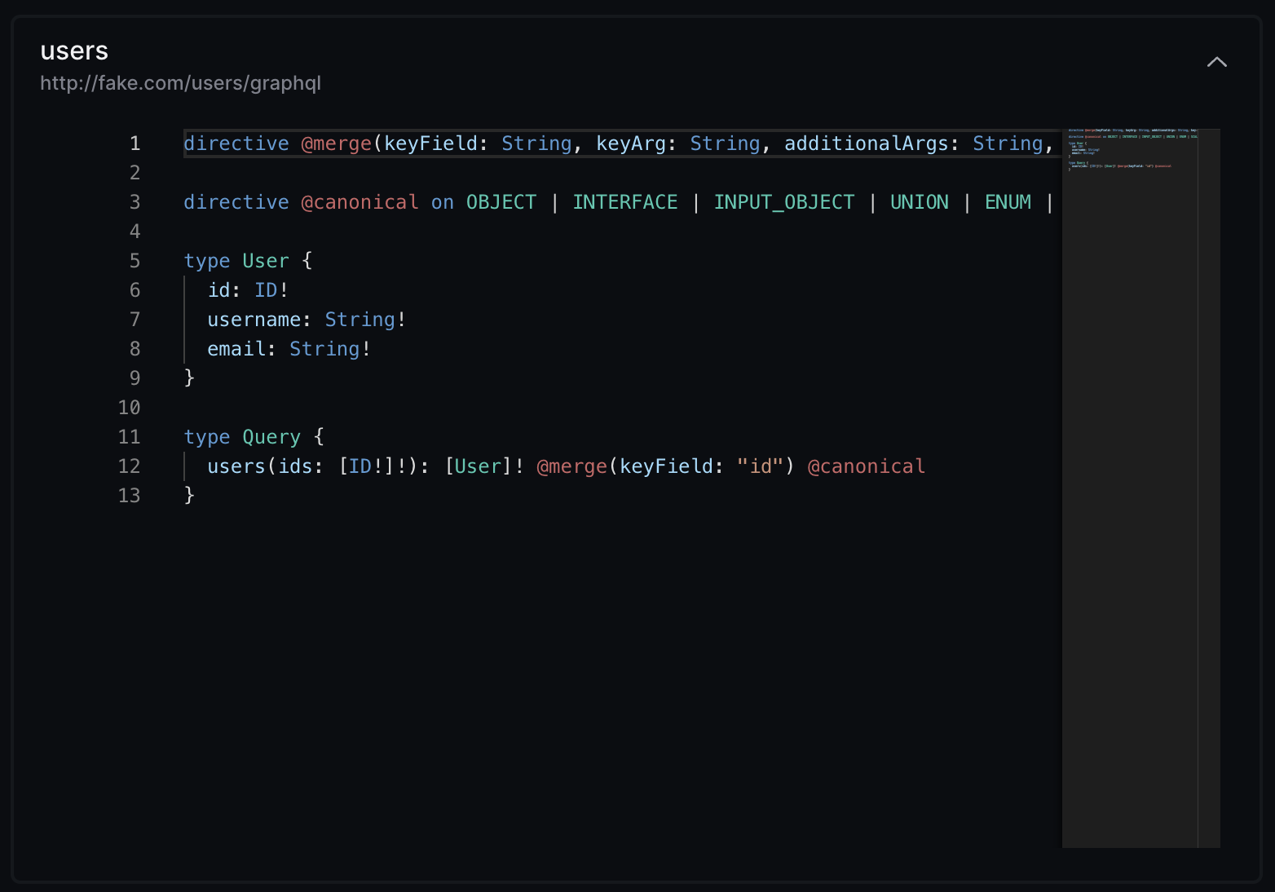Collapse the users schema panel

[1216, 62]
